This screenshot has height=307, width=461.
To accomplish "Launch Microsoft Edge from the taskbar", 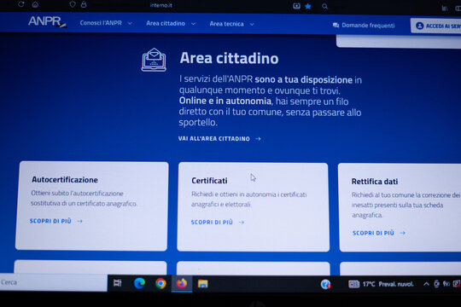I will tap(139, 283).
